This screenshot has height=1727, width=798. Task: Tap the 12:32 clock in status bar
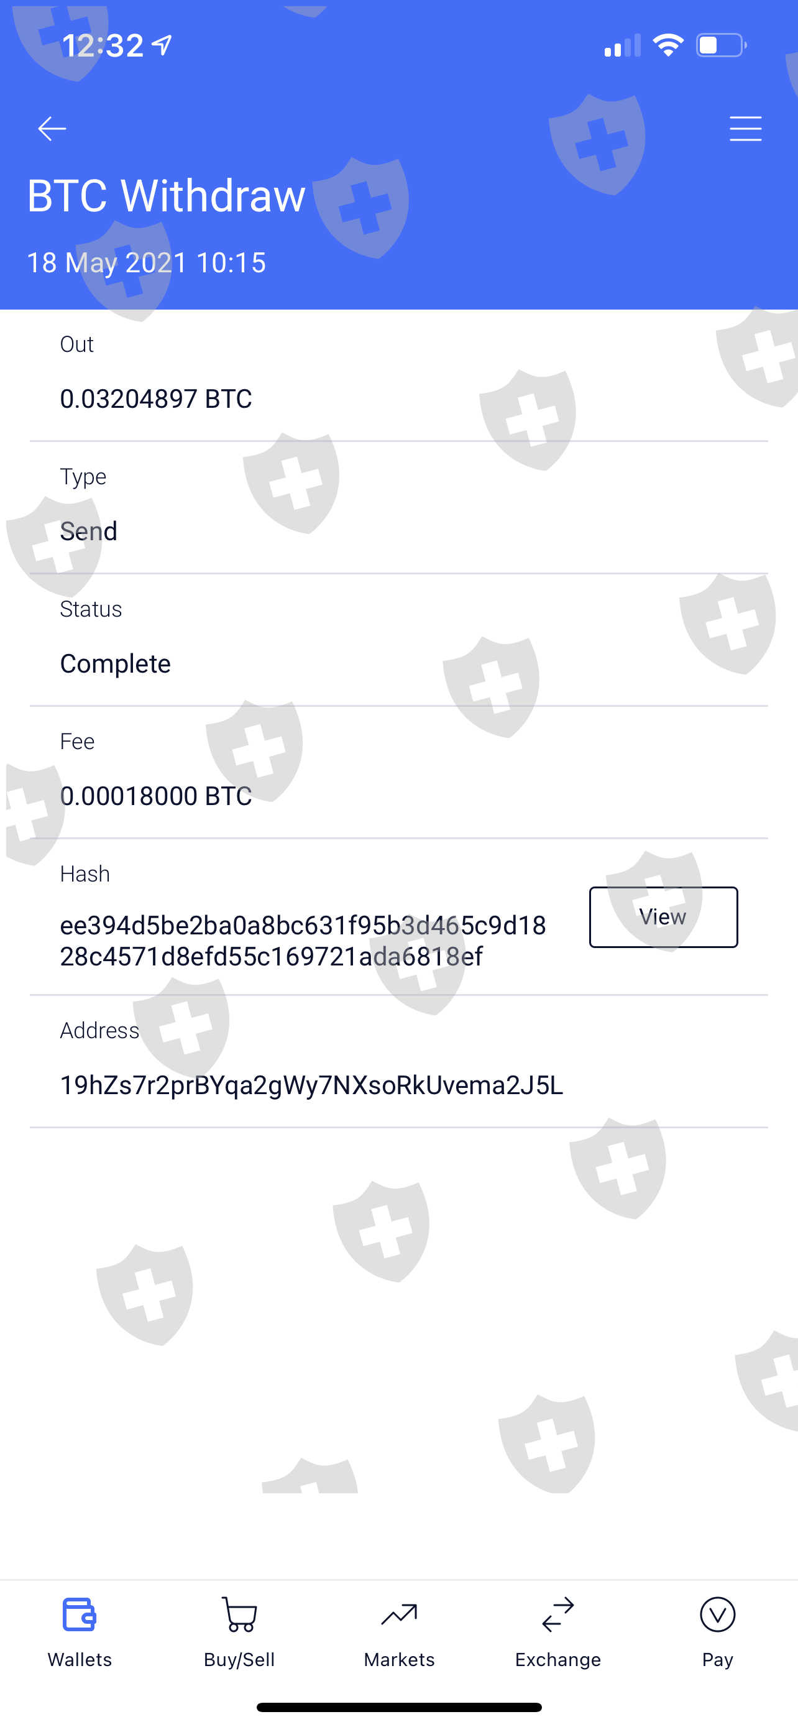103,45
